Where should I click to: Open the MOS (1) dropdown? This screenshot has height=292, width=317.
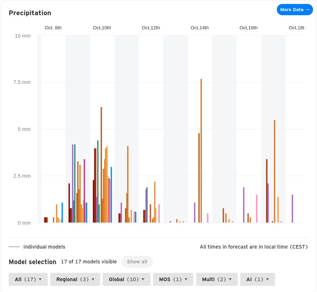pos(173,279)
